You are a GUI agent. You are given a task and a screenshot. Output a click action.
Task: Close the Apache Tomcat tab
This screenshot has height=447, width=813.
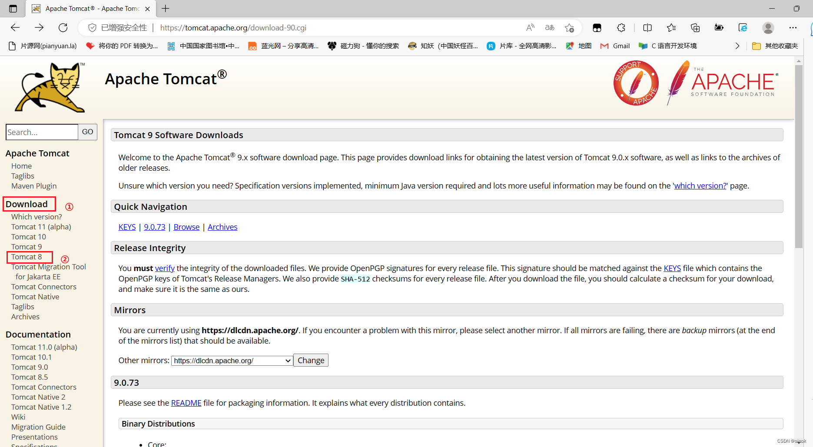pos(147,9)
